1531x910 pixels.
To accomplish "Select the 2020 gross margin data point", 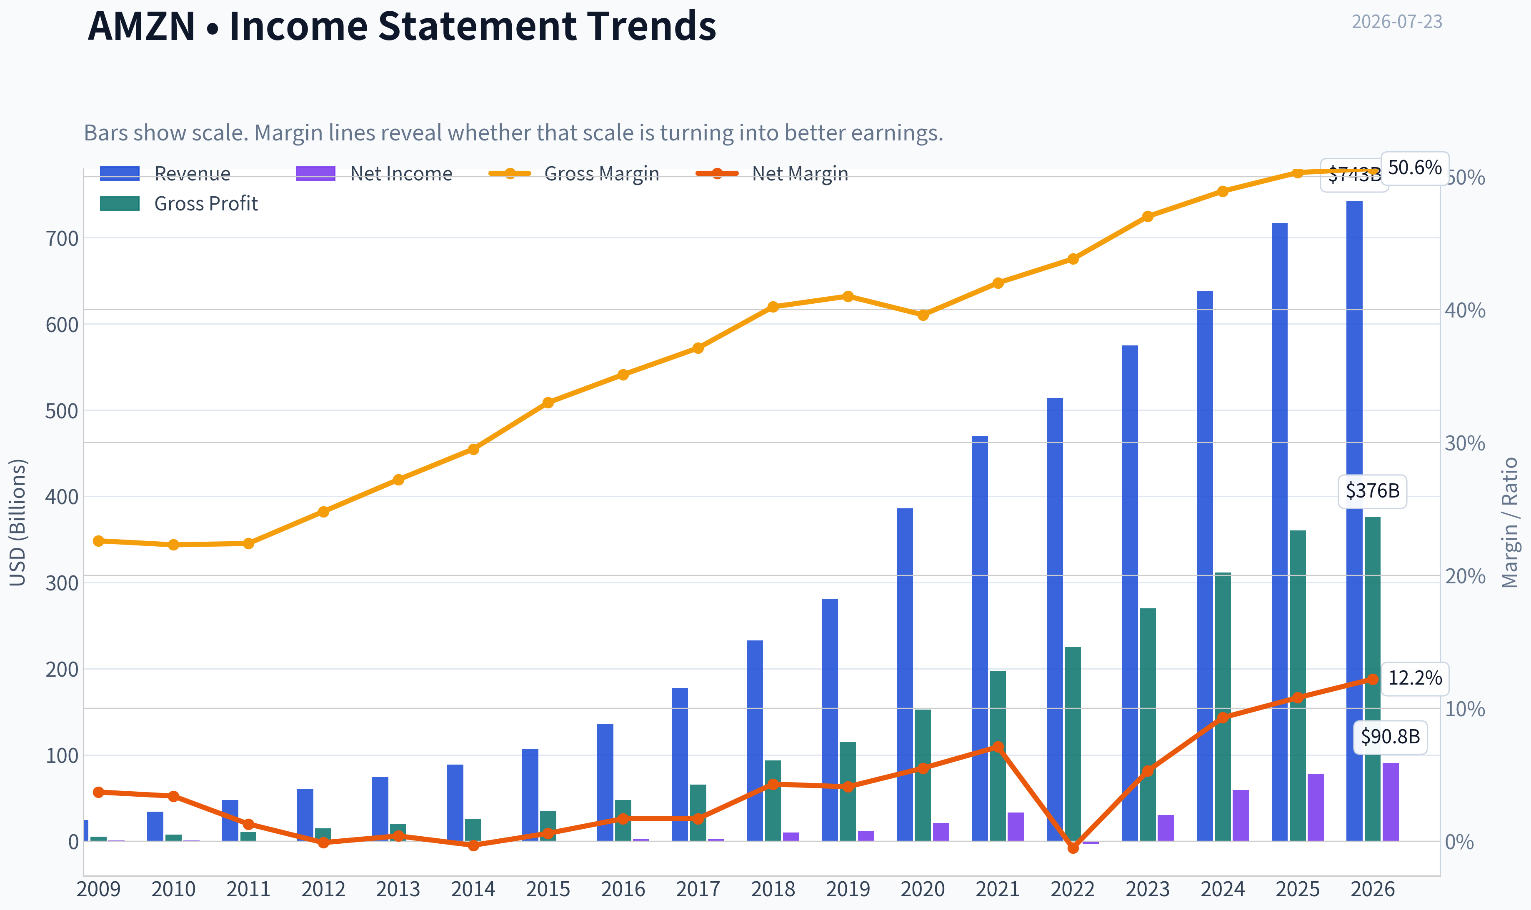I will (x=923, y=315).
